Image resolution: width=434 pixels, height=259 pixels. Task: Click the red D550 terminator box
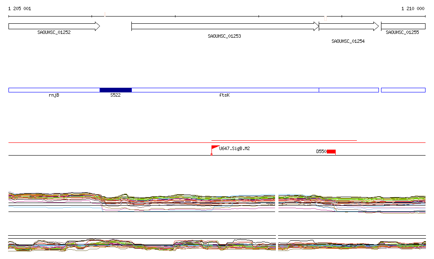click(331, 151)
